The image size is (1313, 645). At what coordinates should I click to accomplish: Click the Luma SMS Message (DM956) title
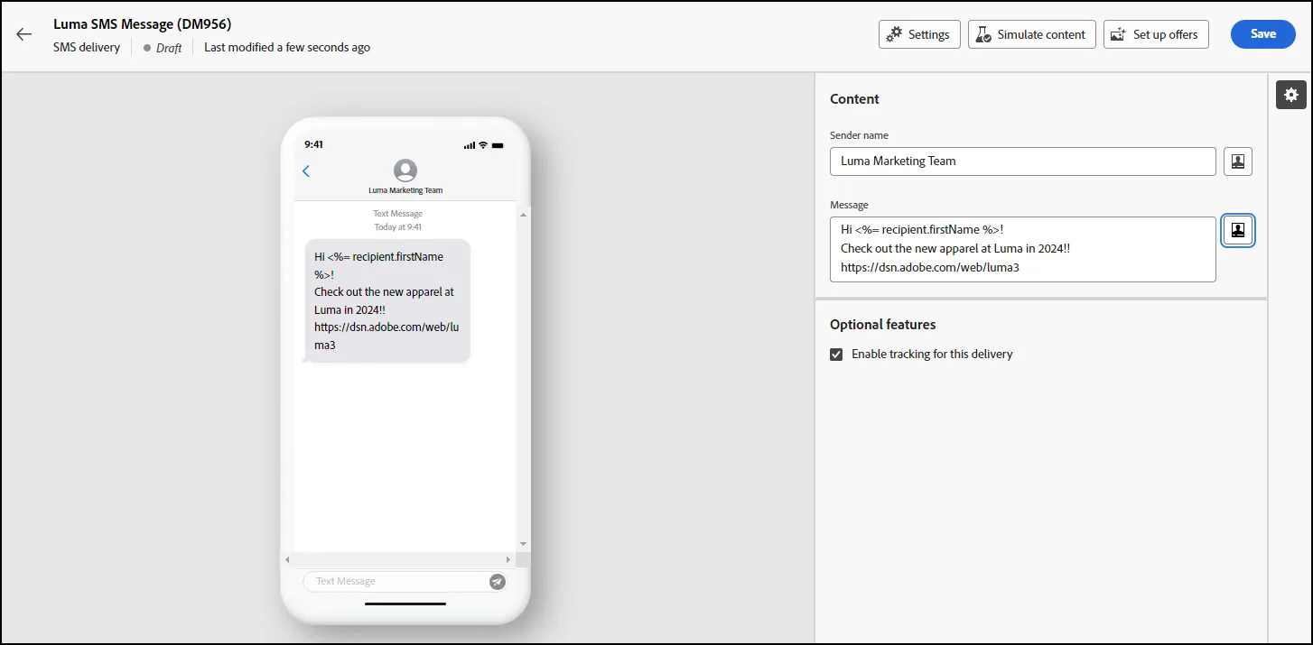(142, 24)
